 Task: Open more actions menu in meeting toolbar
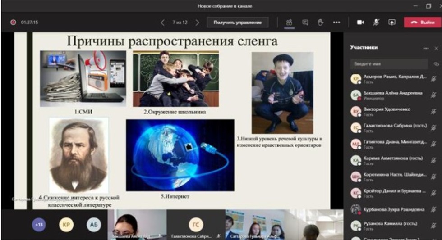pyautogui.click(x=336, y=22)
